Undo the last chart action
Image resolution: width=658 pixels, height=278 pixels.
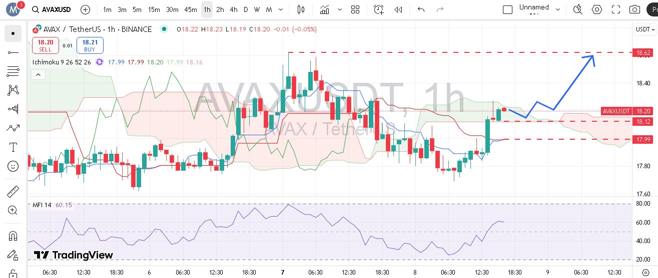tap(421, 9)
